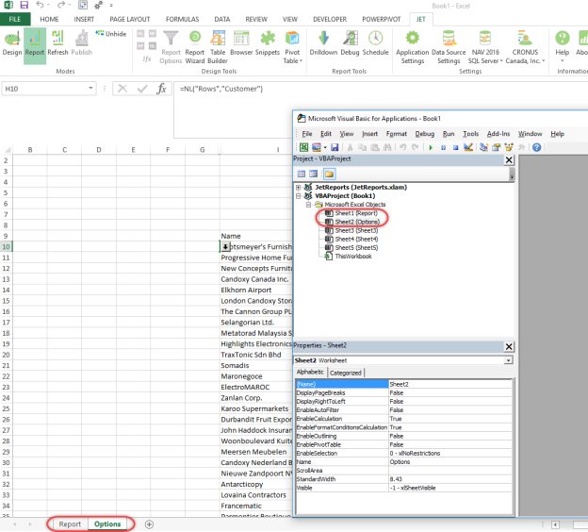The height and width of the screenshot is (532, 588).
Task: Click Unhide in the Modes group
Action: coord(111,34)
